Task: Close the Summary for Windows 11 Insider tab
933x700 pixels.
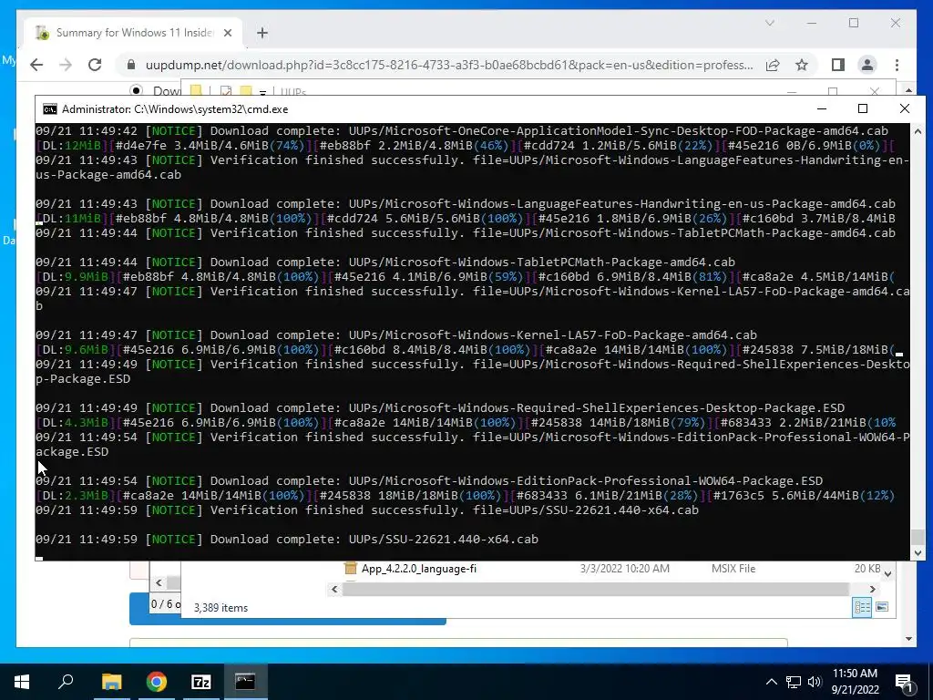Action: (228, 33)
